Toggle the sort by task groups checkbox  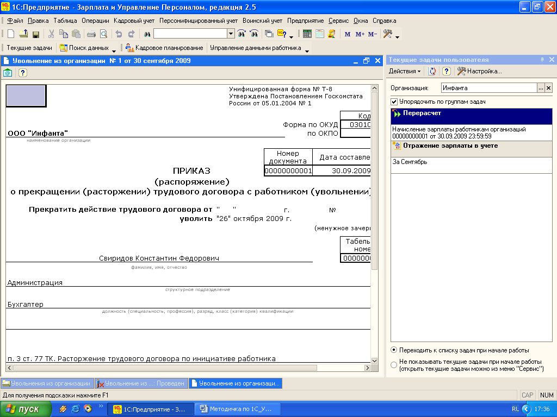(394, 102)
